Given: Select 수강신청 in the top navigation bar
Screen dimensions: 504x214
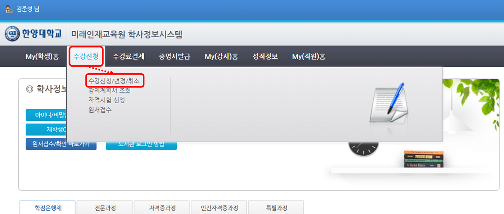Looking at the screenshot, I should point(86,57).
